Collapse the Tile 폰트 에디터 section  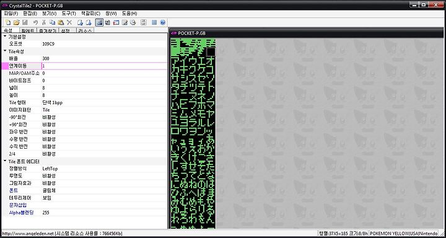(x=5, y=161)
